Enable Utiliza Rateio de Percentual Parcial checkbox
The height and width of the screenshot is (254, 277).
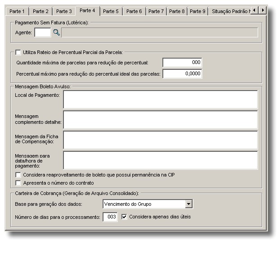(x=18, y=52)
